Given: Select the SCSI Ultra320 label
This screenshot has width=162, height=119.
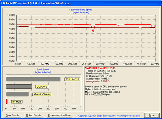Looking at the screenshot, I should [x=72, y=79].
